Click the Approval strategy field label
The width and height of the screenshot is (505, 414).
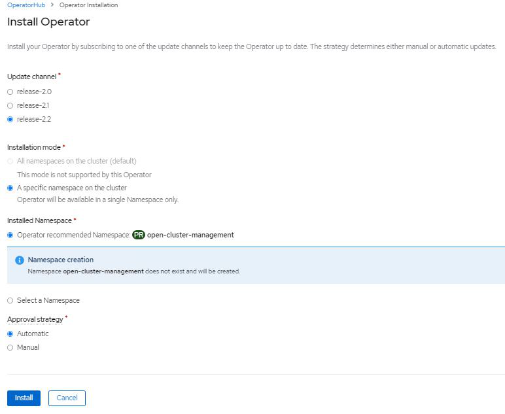click(x=35, y=319)
